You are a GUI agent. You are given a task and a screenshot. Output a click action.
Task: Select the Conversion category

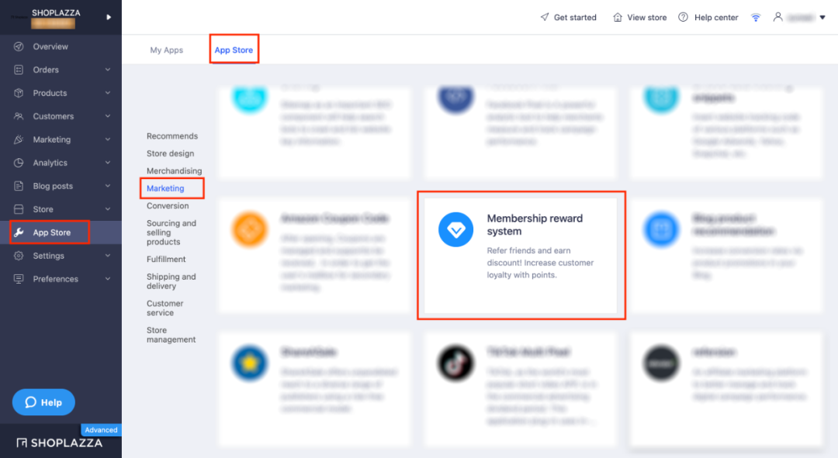[168, 205]
